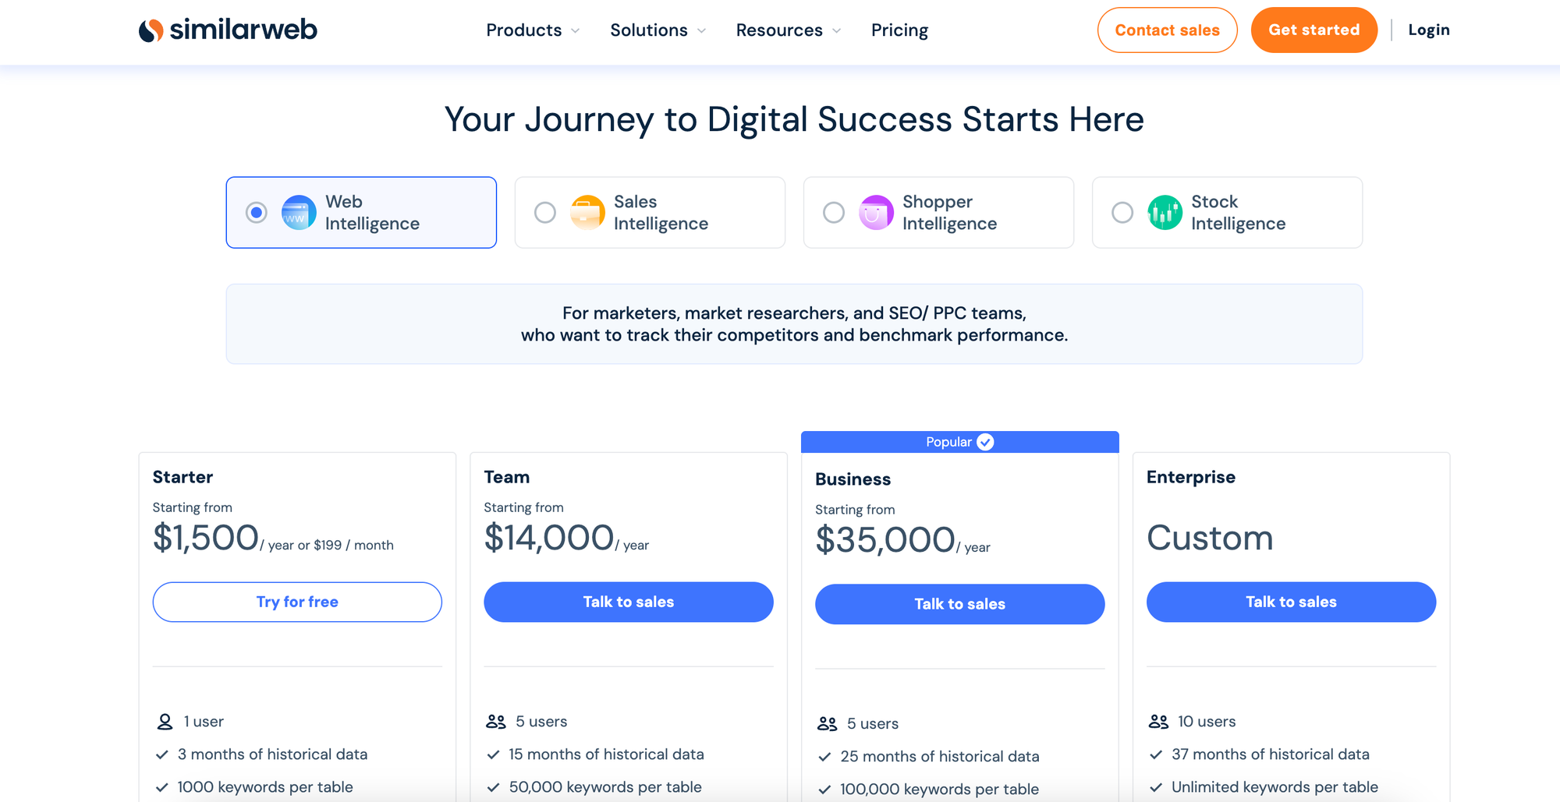Image resolution: width=1560 pixels, height=802 pixels.
Task: Click the orange Get started button
Action: point(1314,30)
